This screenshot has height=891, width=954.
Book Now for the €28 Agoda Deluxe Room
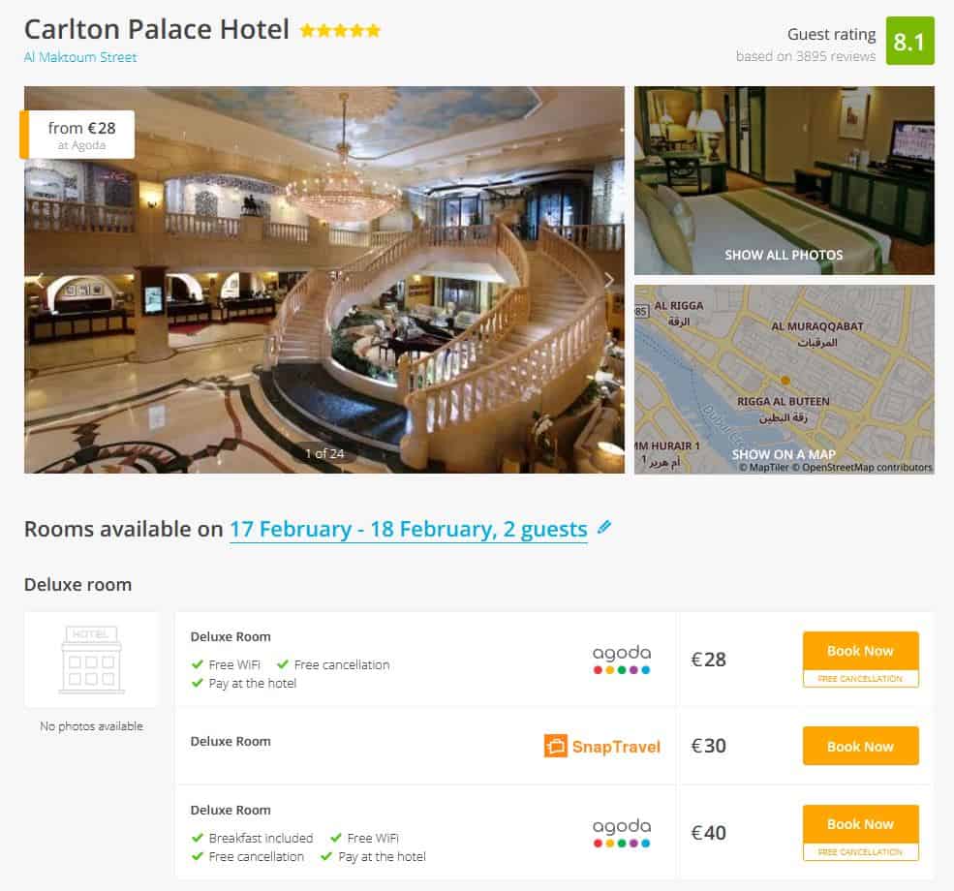pyautogui.click(x=860, y=650)
